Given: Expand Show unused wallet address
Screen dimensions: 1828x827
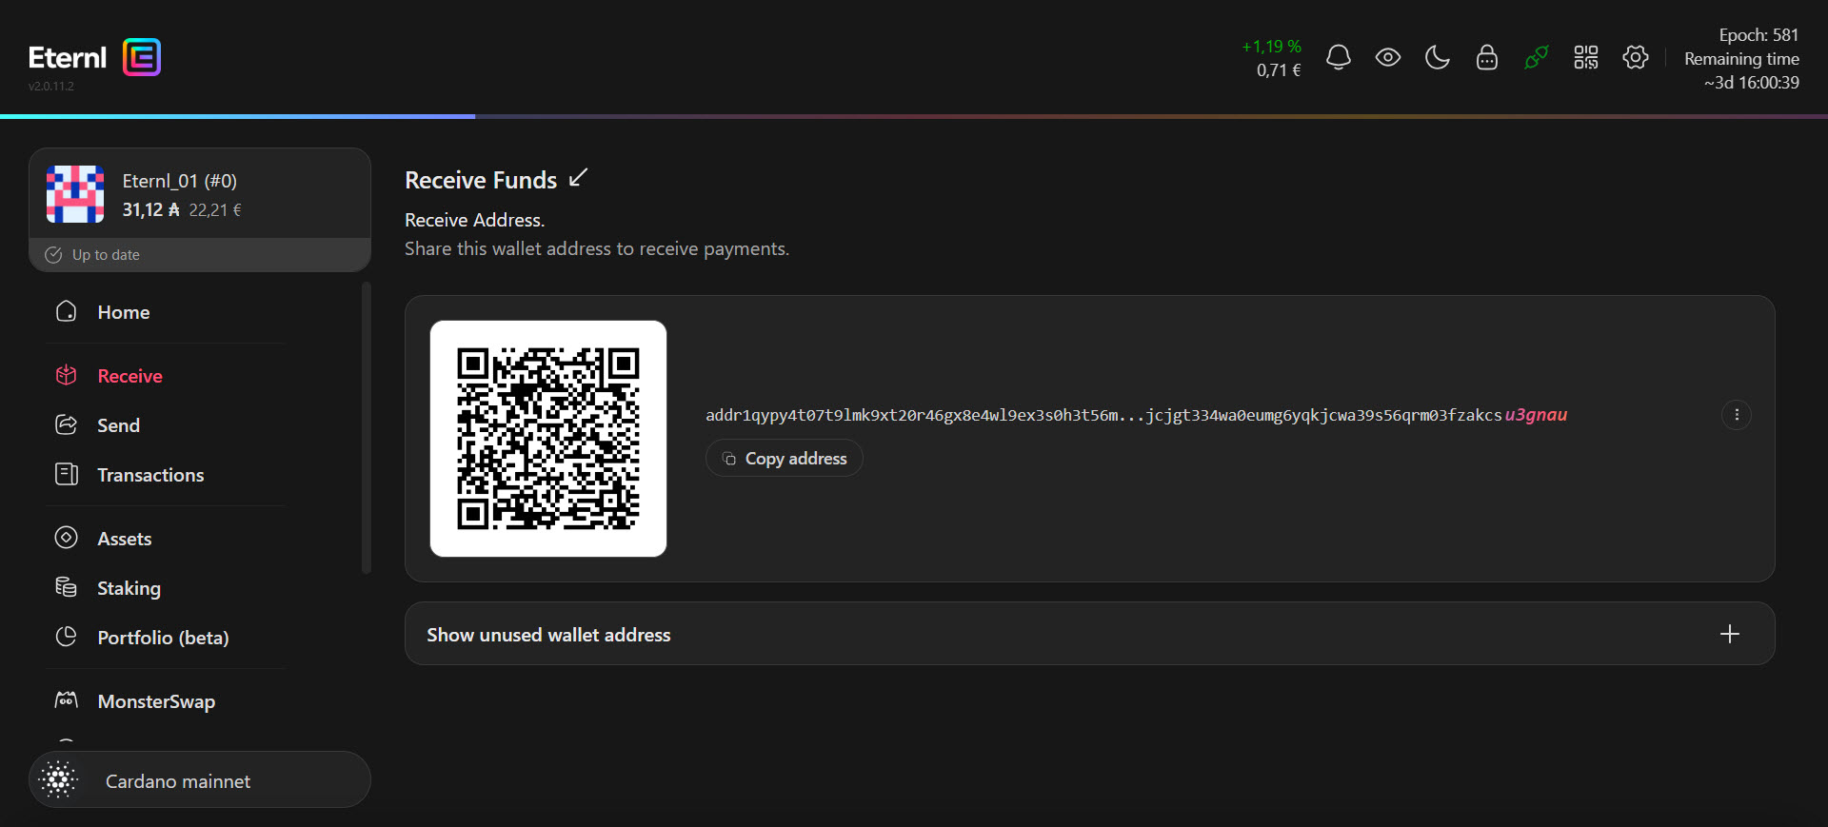Looking at the screenshot, I should point(1089,634).
